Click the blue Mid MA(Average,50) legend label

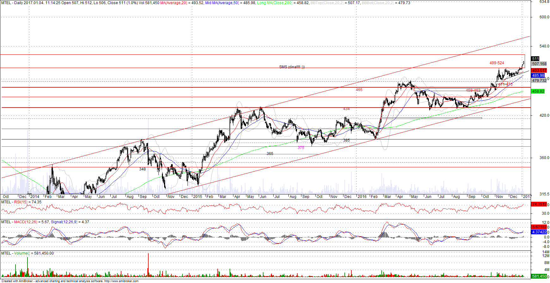pyautogui.click(x=222, y=3)
